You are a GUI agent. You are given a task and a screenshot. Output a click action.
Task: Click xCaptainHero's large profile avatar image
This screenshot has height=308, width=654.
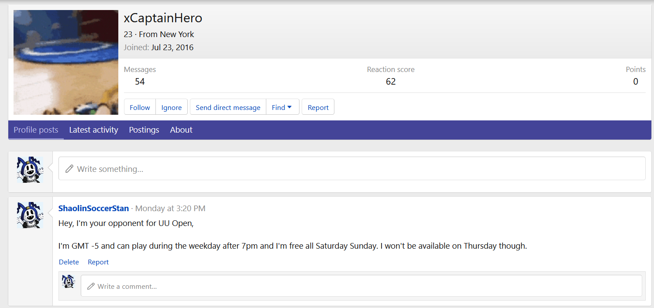click(x=66, y=62)
